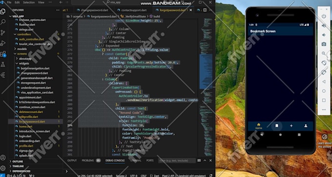Open the Extensions view

coord(3,54)
